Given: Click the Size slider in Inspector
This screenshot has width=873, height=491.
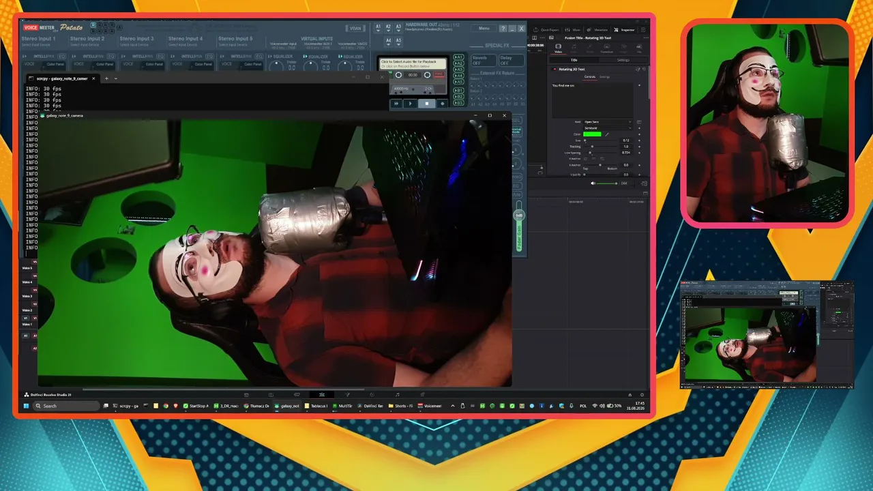Looking at the screenshot, I should [x=600, y=140].
